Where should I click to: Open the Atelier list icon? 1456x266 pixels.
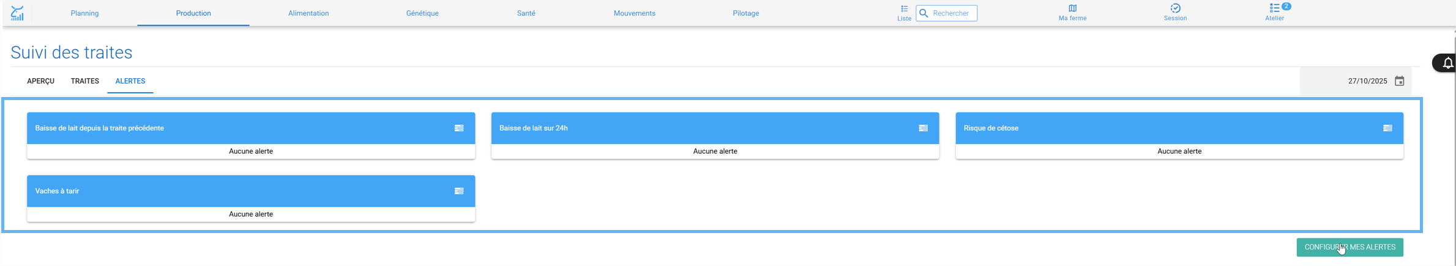pyautogui.click(x=1274, y=9)
